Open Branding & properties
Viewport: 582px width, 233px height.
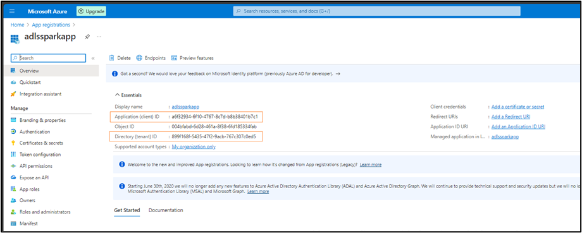(42, 120)
